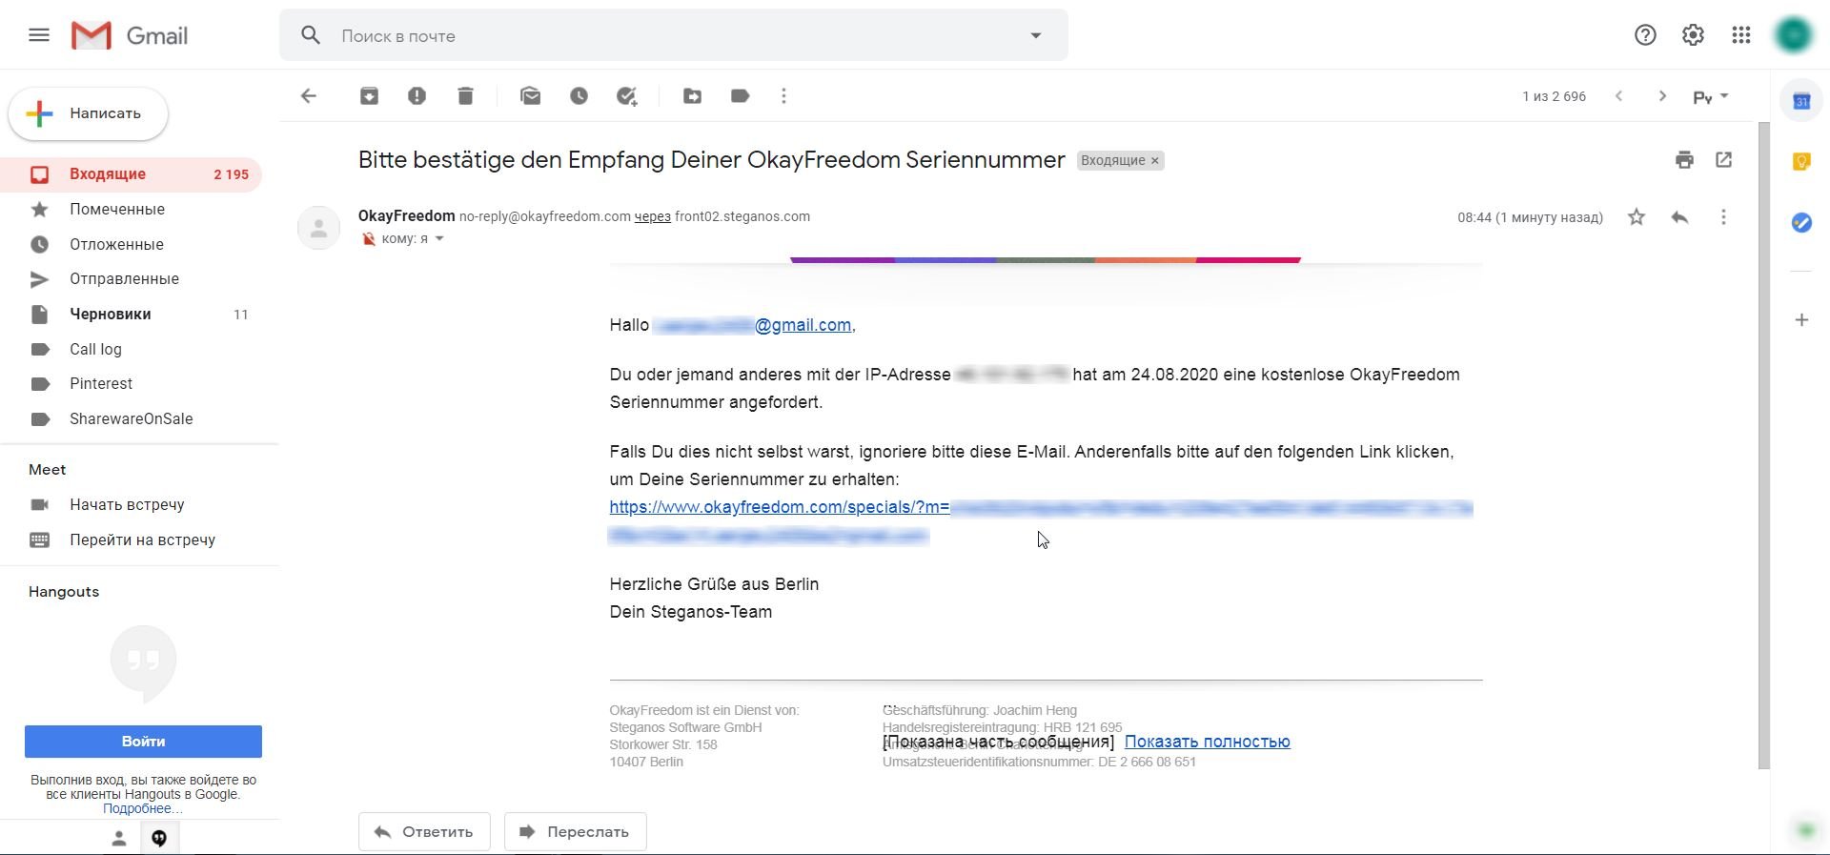This screenshot has width=1830, height=855.
Task: Open the email in a new window
Action: pos(1723,160)
